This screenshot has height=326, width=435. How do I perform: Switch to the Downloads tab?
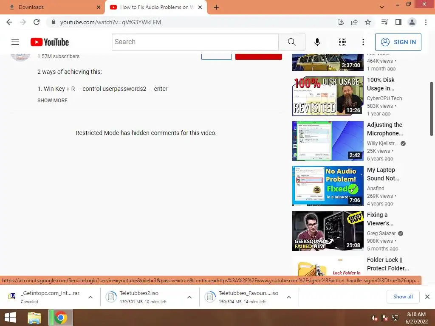[x=52, y=7]
